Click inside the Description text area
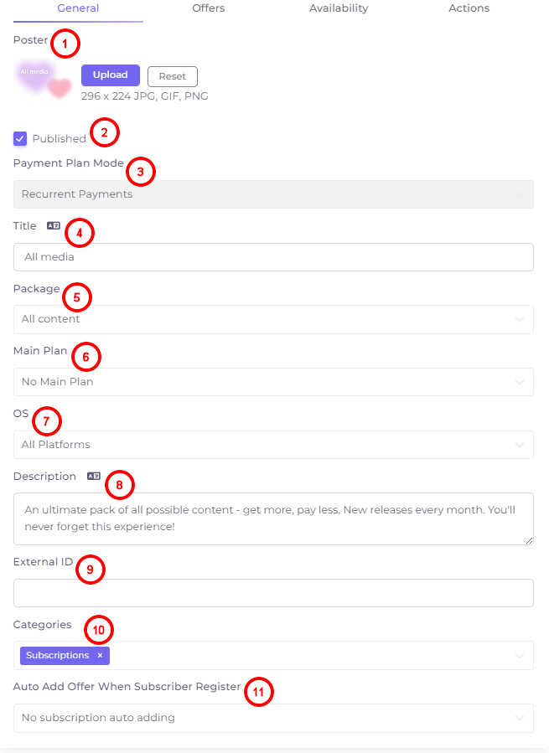549x753 pixels. (273, 518)
